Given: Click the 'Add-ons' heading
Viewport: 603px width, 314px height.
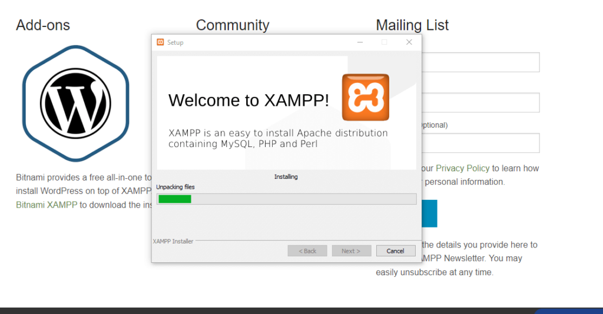Looking at the screenshot, I should coord(42,25).
